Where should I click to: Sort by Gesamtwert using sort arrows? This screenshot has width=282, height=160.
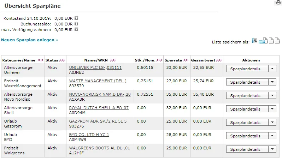[x=219, y=60]
